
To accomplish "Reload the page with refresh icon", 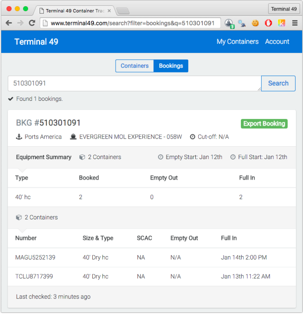I will [x=32, y=23].
